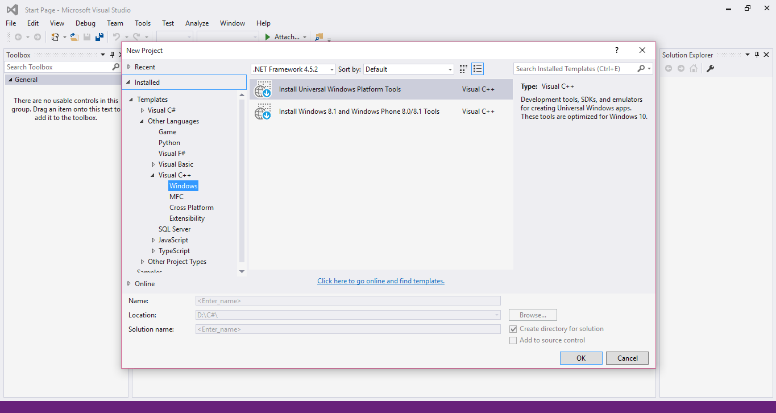
Task: Click the New Project toolbar icon
Action: (55, 37)
